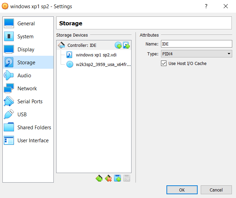
Task: Dismiss the dialog with Cancel
Action: click(216, 190)
